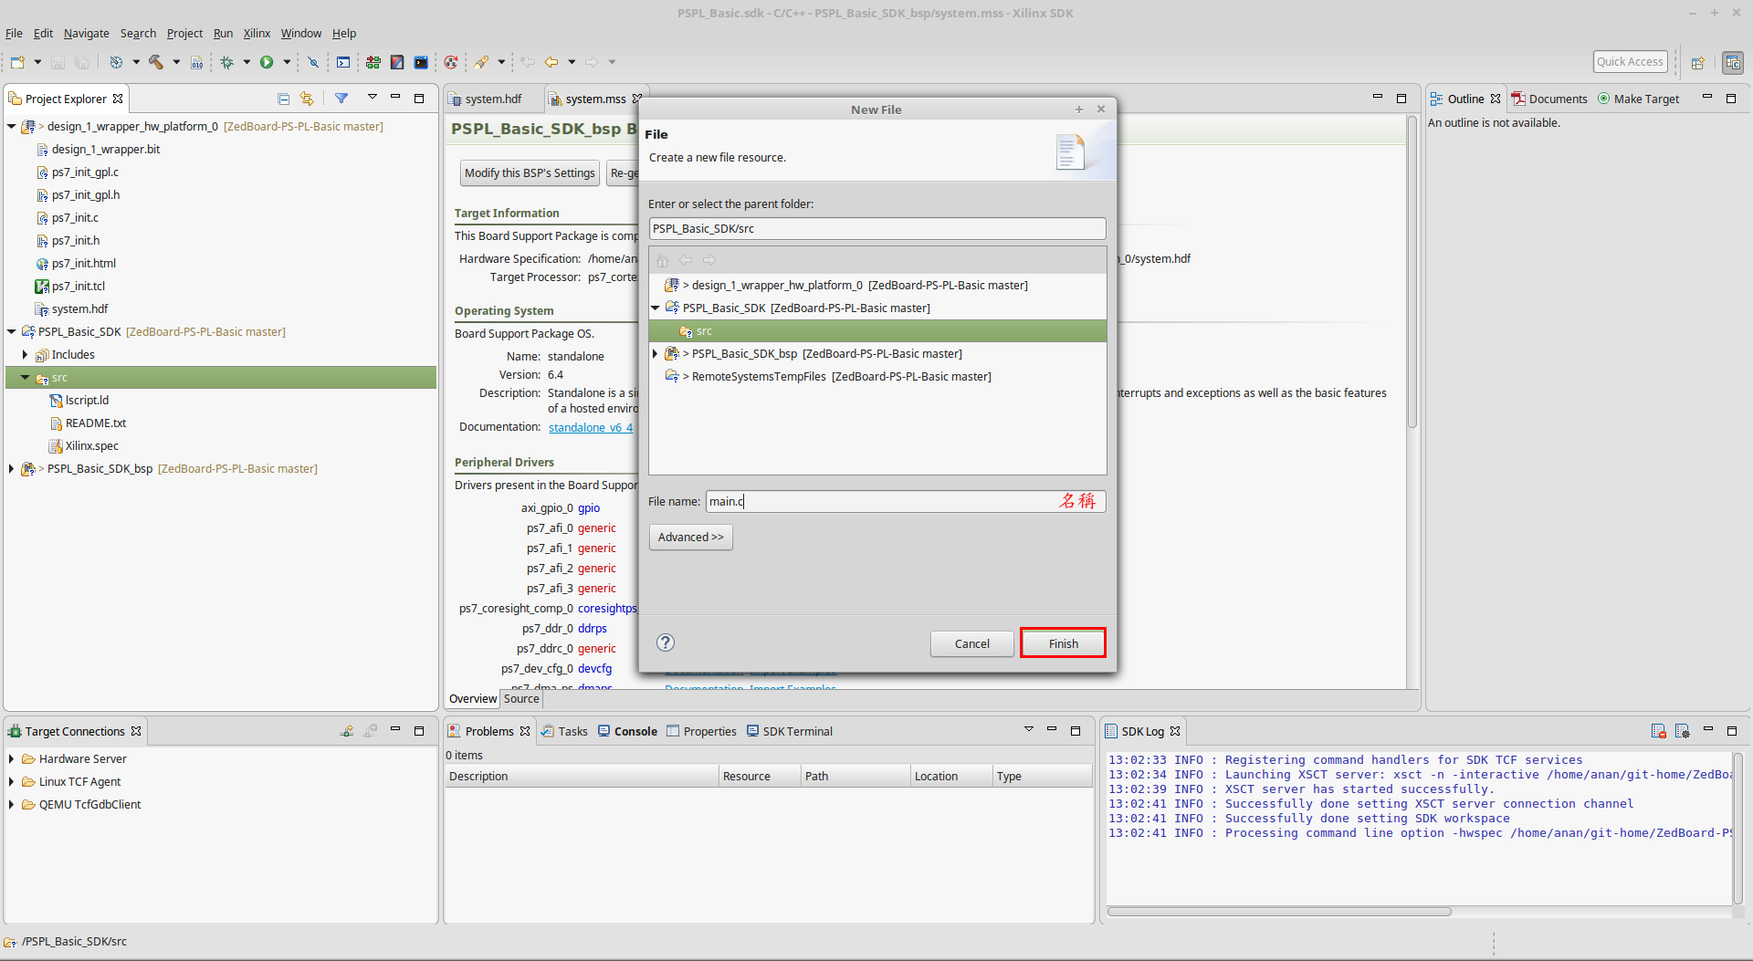Switch to the Documents tab

(x=1549, y=99)
